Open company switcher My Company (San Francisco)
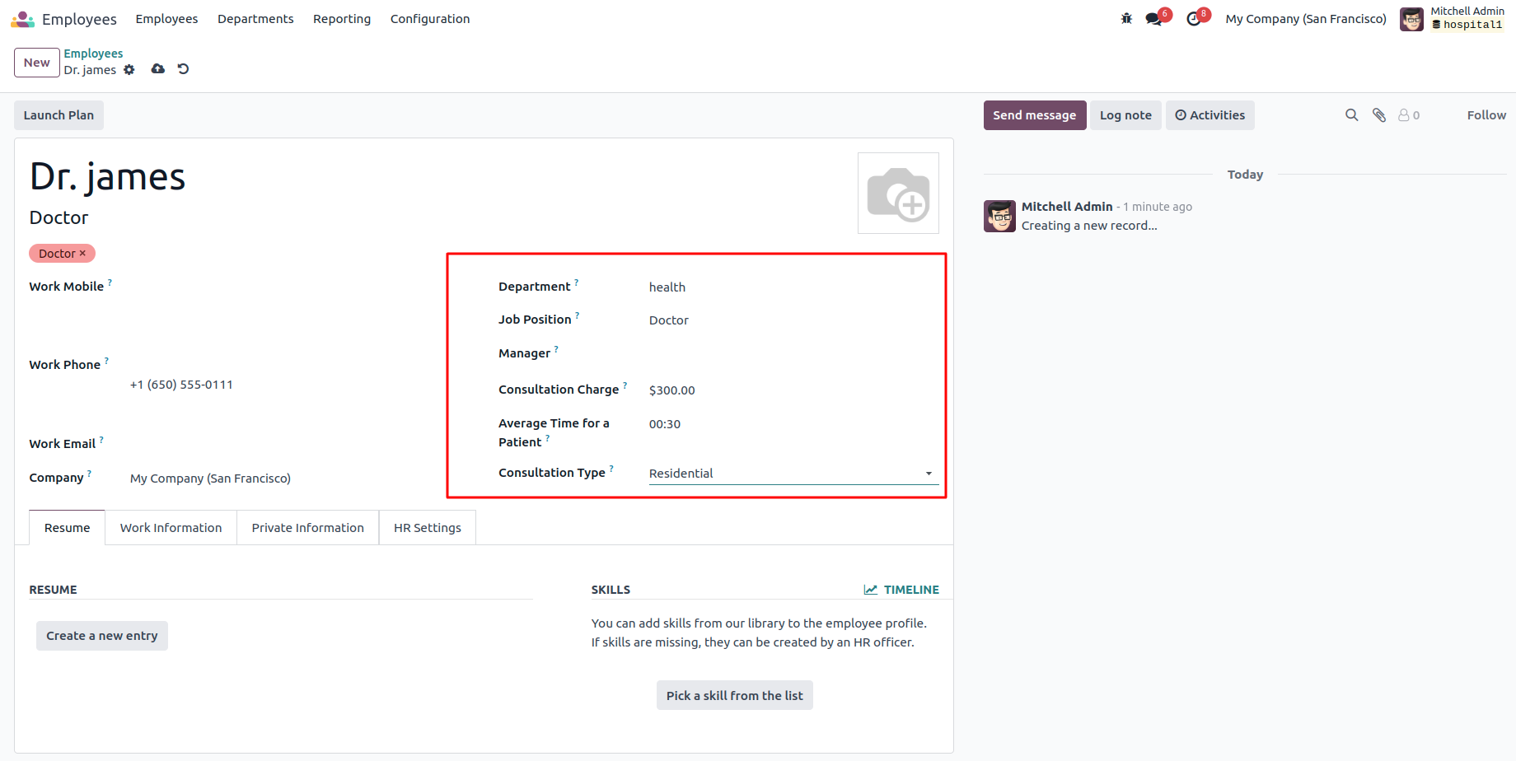The width and height of the screenshot is (1516, 761). pos(1305,19)
